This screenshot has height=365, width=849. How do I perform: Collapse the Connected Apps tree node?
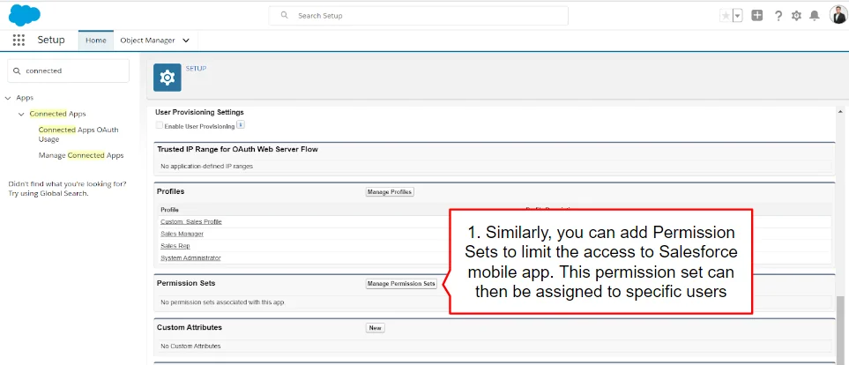coord(21,115)
